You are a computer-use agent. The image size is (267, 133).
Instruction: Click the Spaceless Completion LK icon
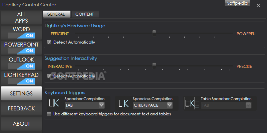coord(123,103)
